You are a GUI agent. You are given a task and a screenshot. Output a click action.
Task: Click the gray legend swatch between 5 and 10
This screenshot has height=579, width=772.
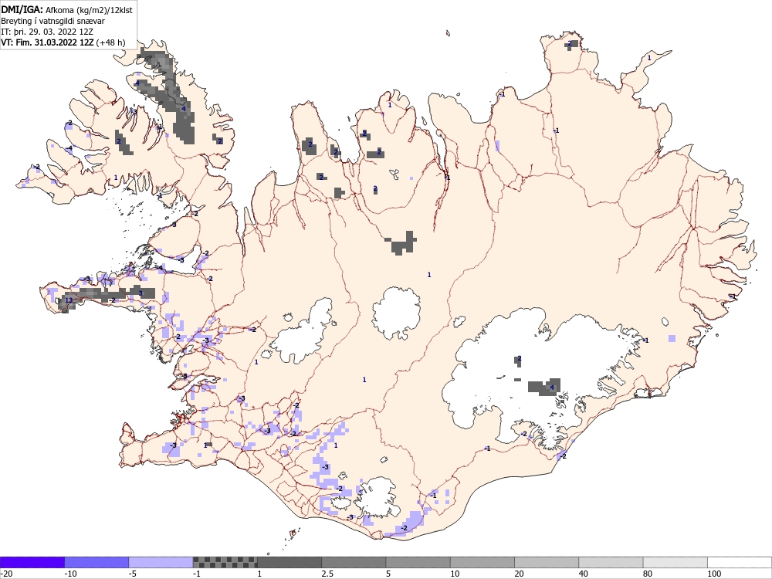click(x=418, y=562)
